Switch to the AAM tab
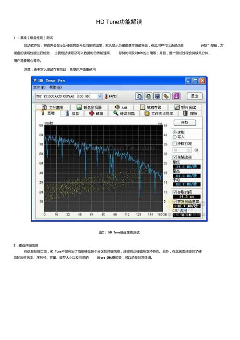This screenshot has width=240, height=340. pos(121,107)
